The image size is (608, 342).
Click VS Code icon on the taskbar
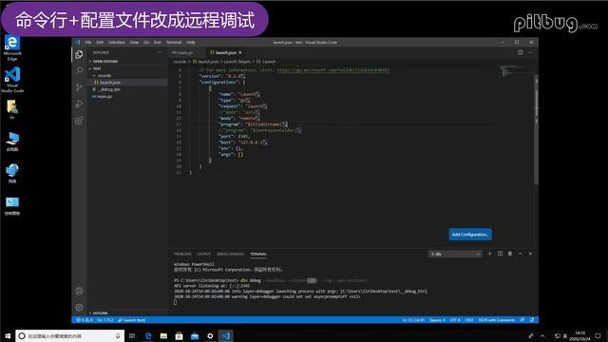pos(226,335)
